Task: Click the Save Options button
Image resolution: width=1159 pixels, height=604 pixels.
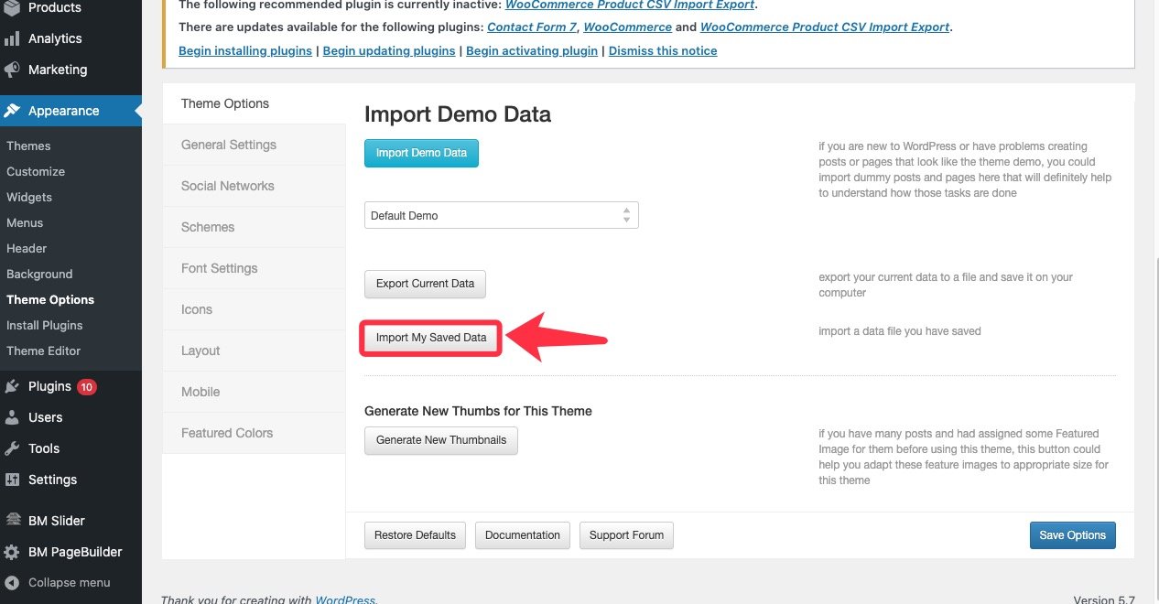Action: tap(1072, 535)
